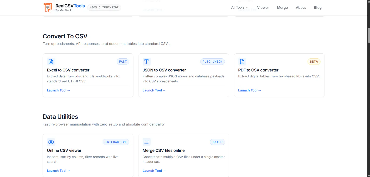Image resolution: width=370 pixels, height=177 pixels.
Task: Click the PDF to CSV converter title
Action: click(258, 70)
